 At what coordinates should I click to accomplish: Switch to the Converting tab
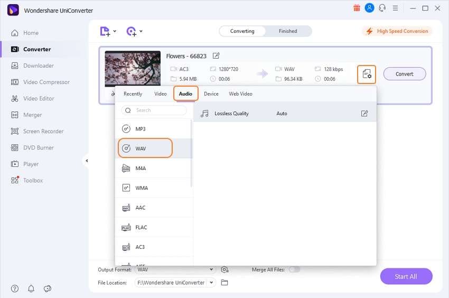pos(242,31)
